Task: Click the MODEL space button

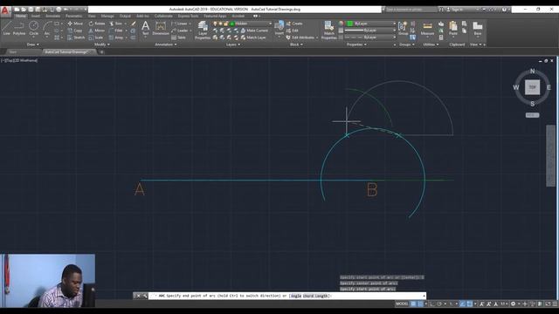Action: 402,304
